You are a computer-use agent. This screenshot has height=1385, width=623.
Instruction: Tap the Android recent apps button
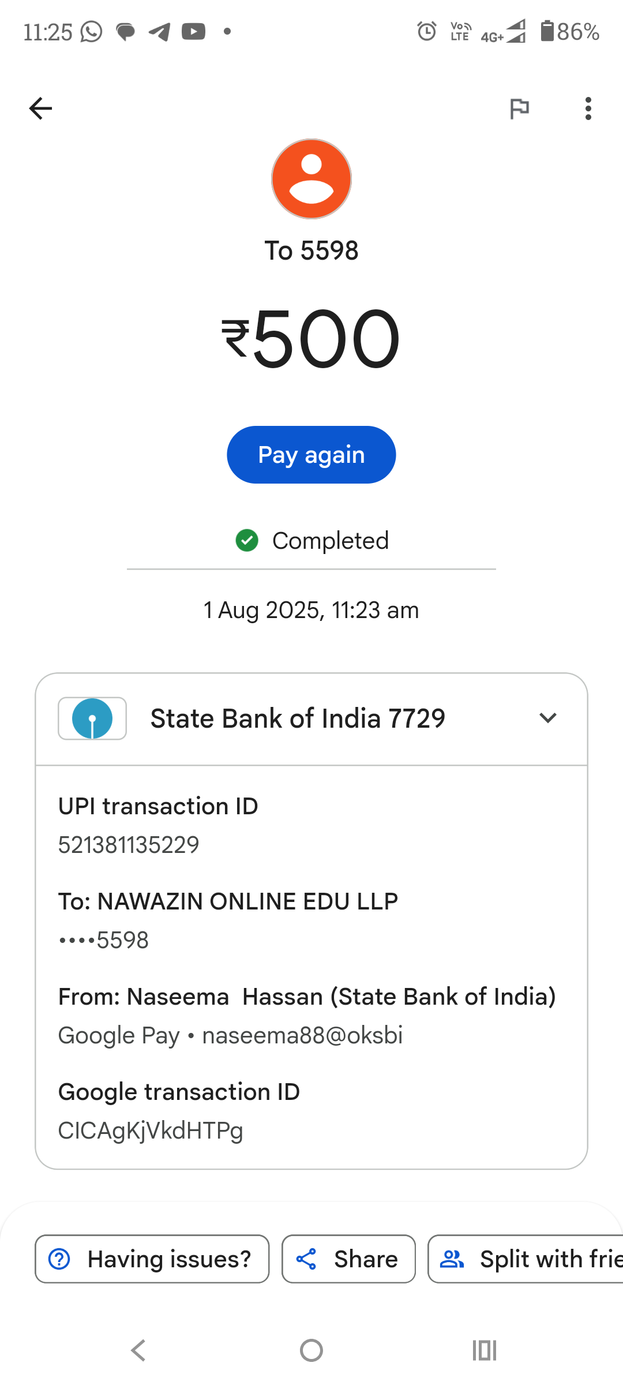tap(485, 1350)
